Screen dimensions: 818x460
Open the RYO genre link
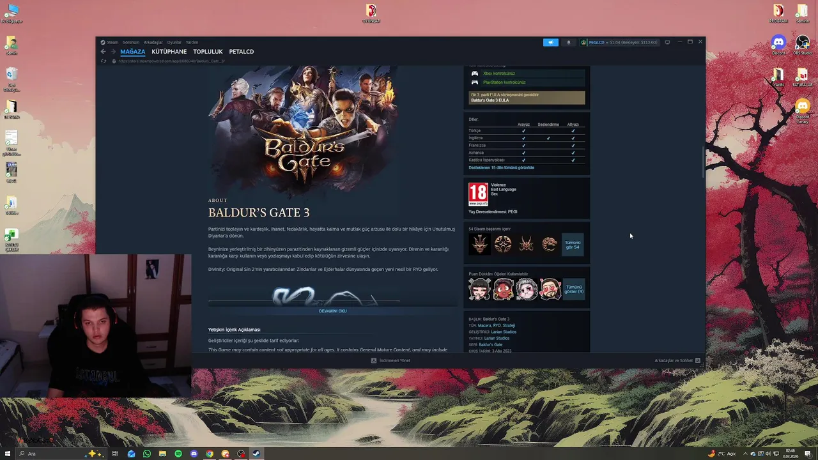point(497,325)
